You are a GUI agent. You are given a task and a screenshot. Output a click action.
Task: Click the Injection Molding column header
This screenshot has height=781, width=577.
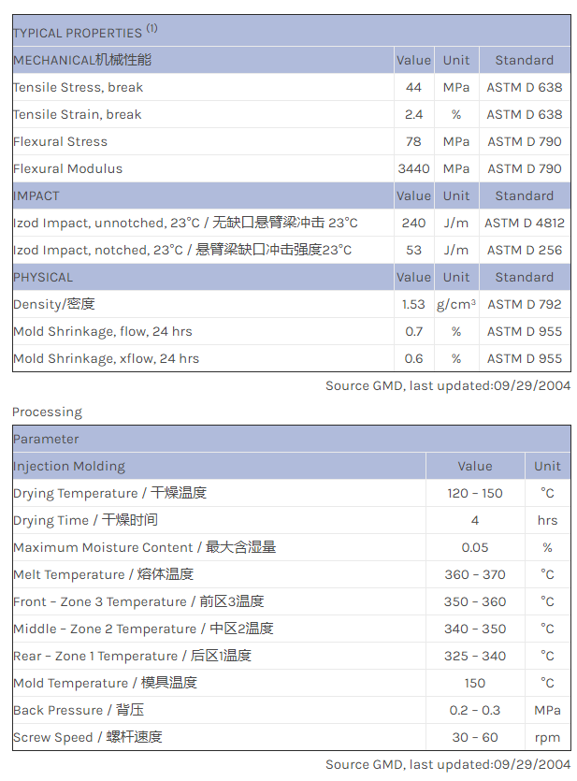click(x=68, y=466)
